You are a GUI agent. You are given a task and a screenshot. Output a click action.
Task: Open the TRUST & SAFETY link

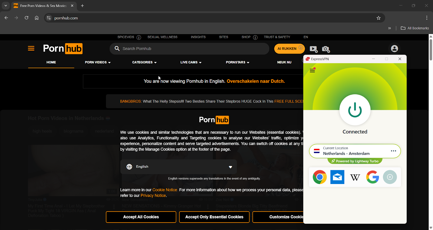click(x=277, y=37)
